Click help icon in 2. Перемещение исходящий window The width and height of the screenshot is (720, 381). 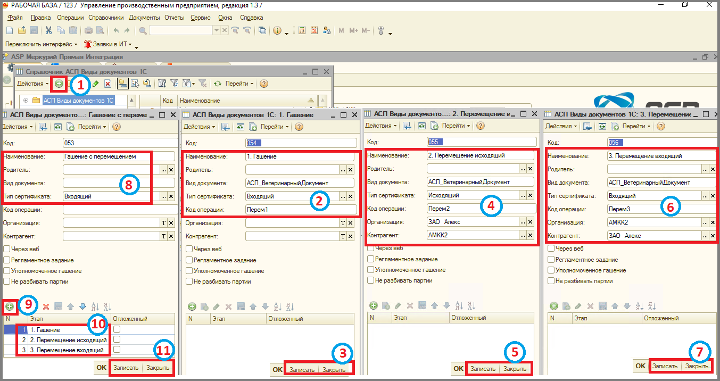pyautogui.click(x=481, y=126)
